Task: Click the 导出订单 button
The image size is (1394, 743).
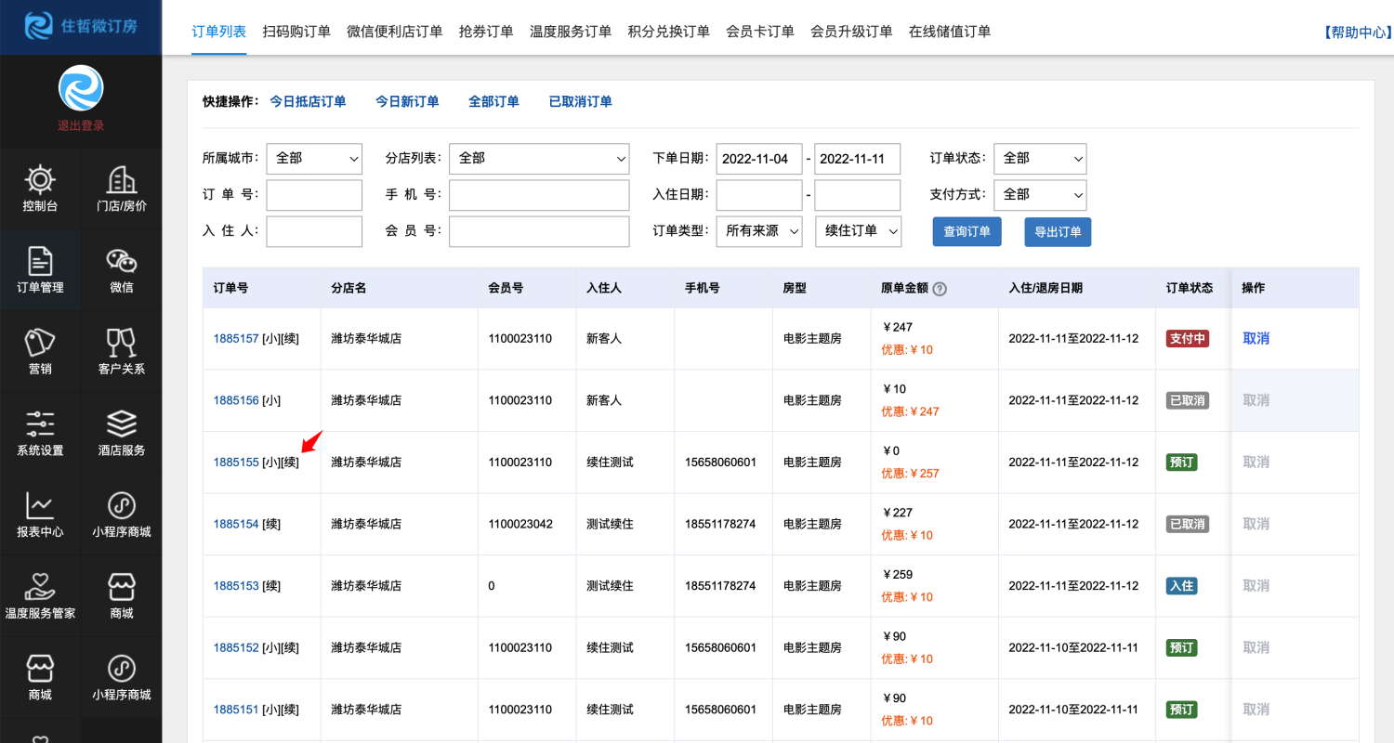Action: tap(1059, 231)
